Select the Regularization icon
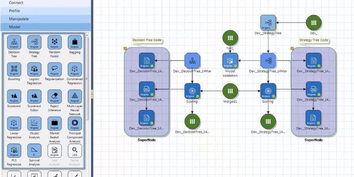354x177 pixels. (x=54, y=69)
